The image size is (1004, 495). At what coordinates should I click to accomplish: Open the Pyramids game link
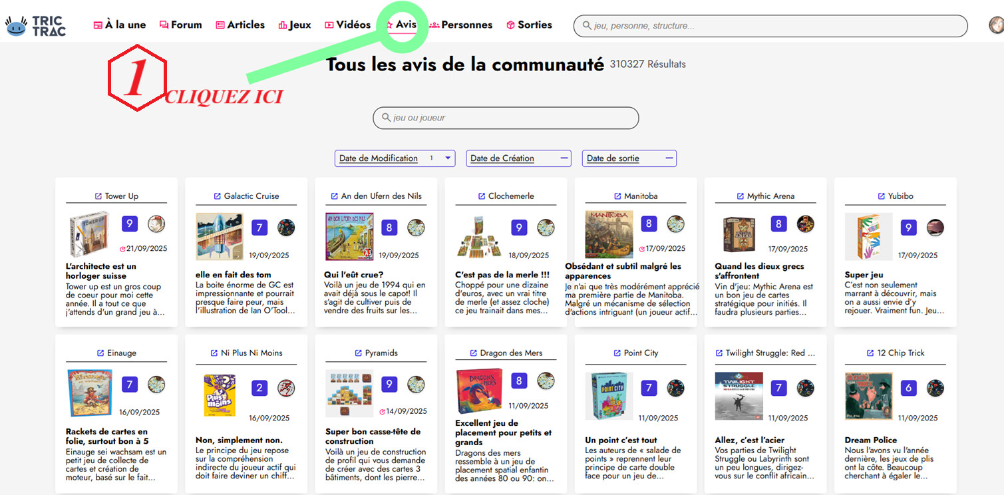click(x=376, y=353)
